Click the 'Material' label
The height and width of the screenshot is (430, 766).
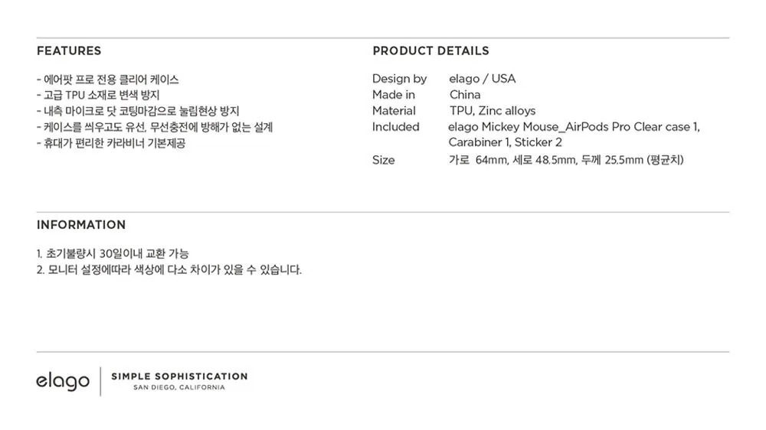tap(394, 111)
